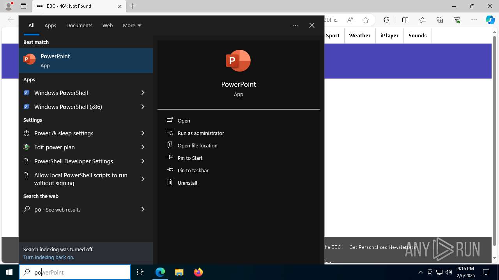Expand 'po' web results arrow
Viewport: 499px width, 280px height.
(143, 209)
